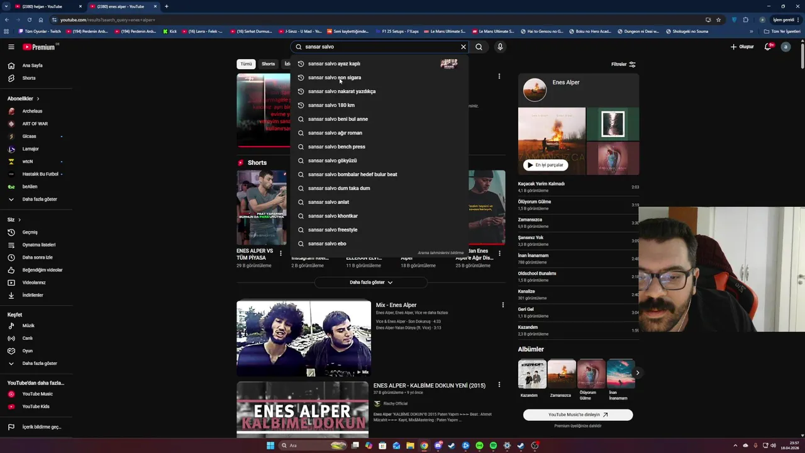Open the Mix - Enes Alper thumbnail
The width and height of the screenshot is (805, 453).
pos(304,338)
